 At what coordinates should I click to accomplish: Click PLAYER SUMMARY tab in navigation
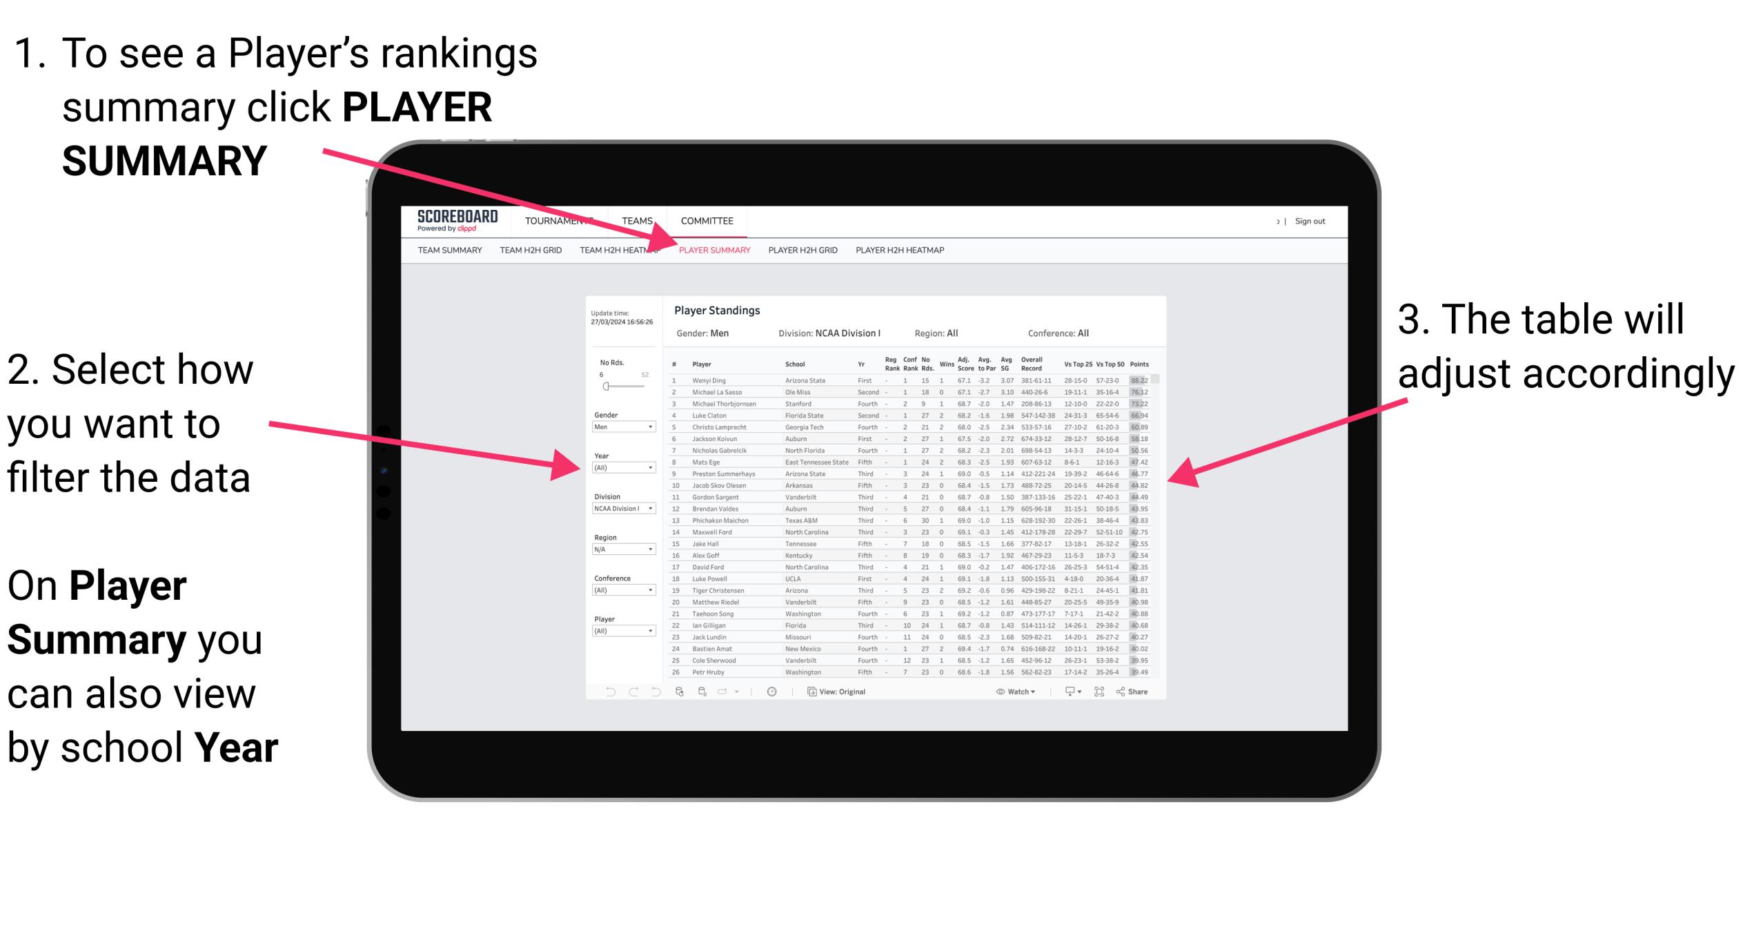[x=712, y=251]
